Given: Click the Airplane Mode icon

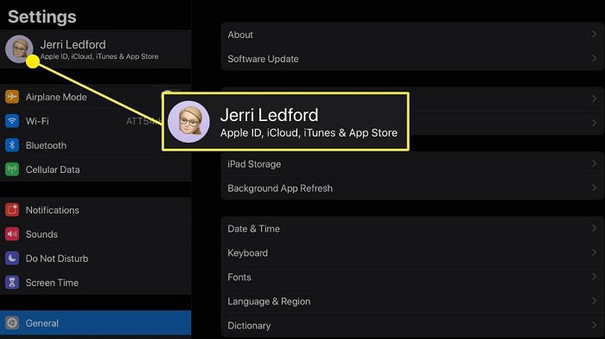Looking at the screenshot, I should (12, 97).
